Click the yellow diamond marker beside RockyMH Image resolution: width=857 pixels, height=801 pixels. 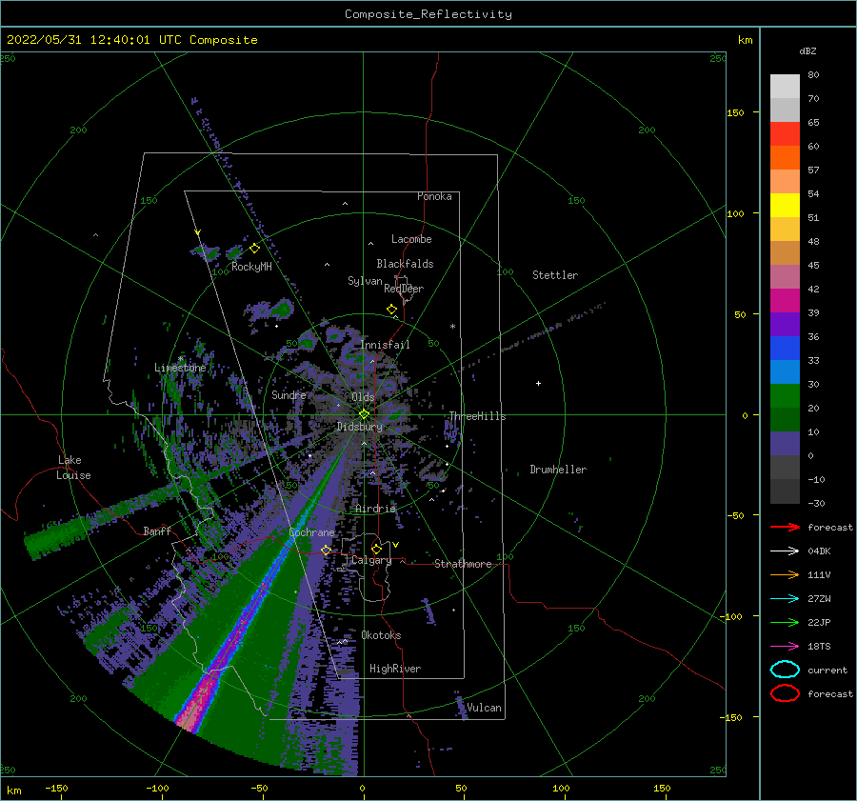(254, 249)
